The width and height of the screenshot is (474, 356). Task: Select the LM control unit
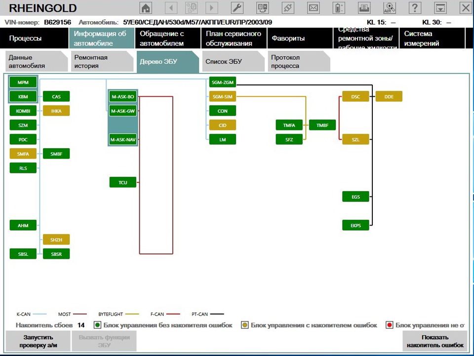click(223, 140)
